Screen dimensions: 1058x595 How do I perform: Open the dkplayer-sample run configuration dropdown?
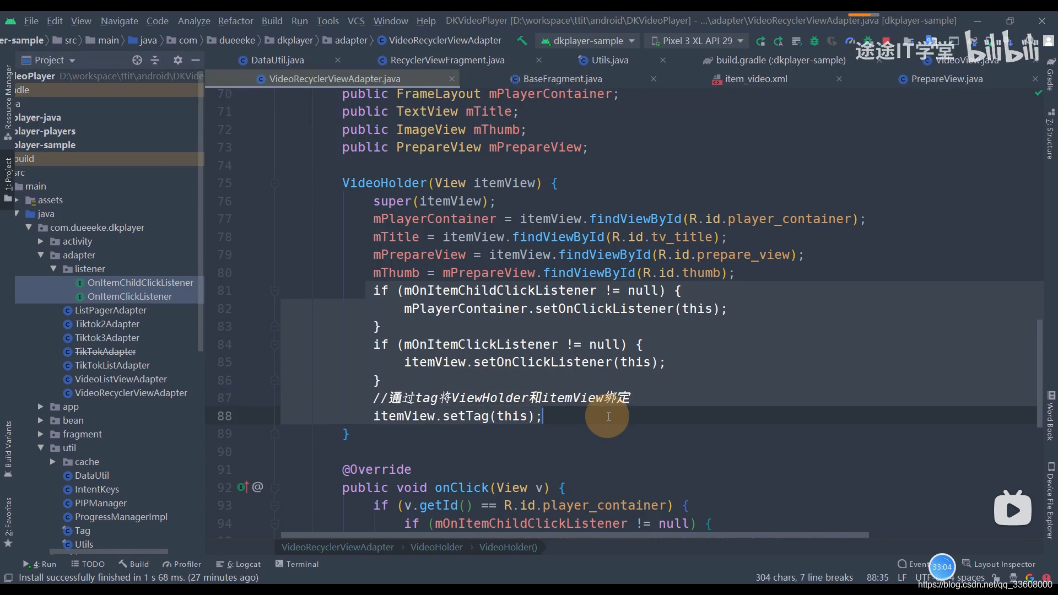[587, 41]
